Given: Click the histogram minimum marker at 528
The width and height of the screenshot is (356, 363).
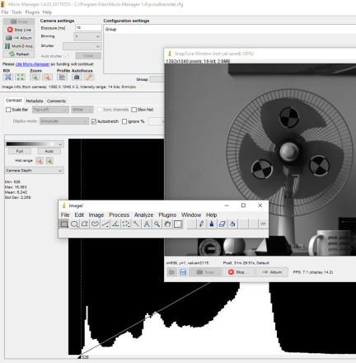Looking at the screenshot, I should coord(79,357).
